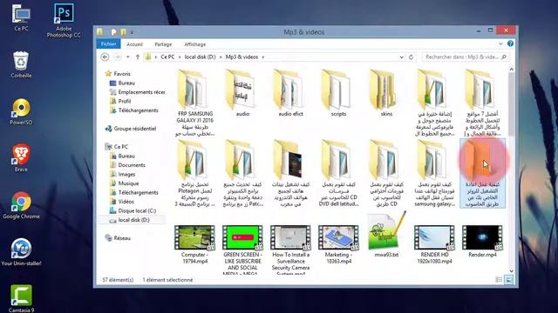Click file list scrollbar down arrow
Screen dimensions: 558x313
512,271
